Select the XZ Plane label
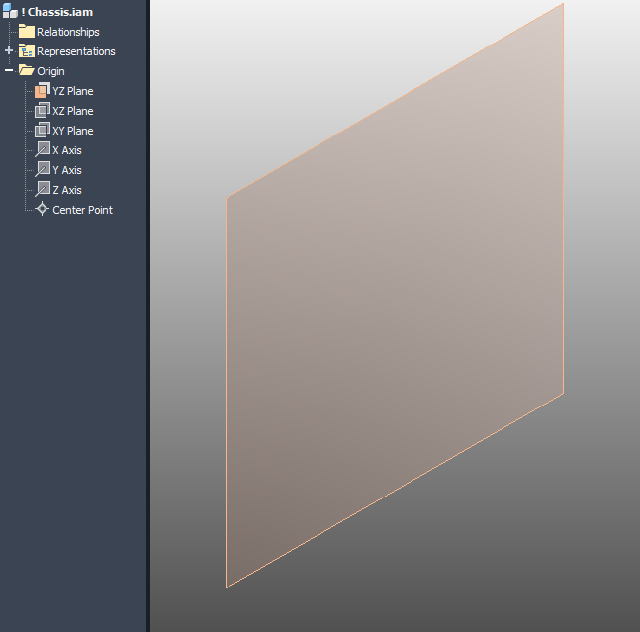The height and width of the screenshot is (632, 640). pos(72,111)
